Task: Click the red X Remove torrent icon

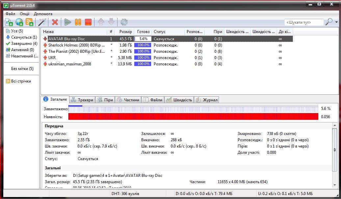Action: tap(55, 22)
